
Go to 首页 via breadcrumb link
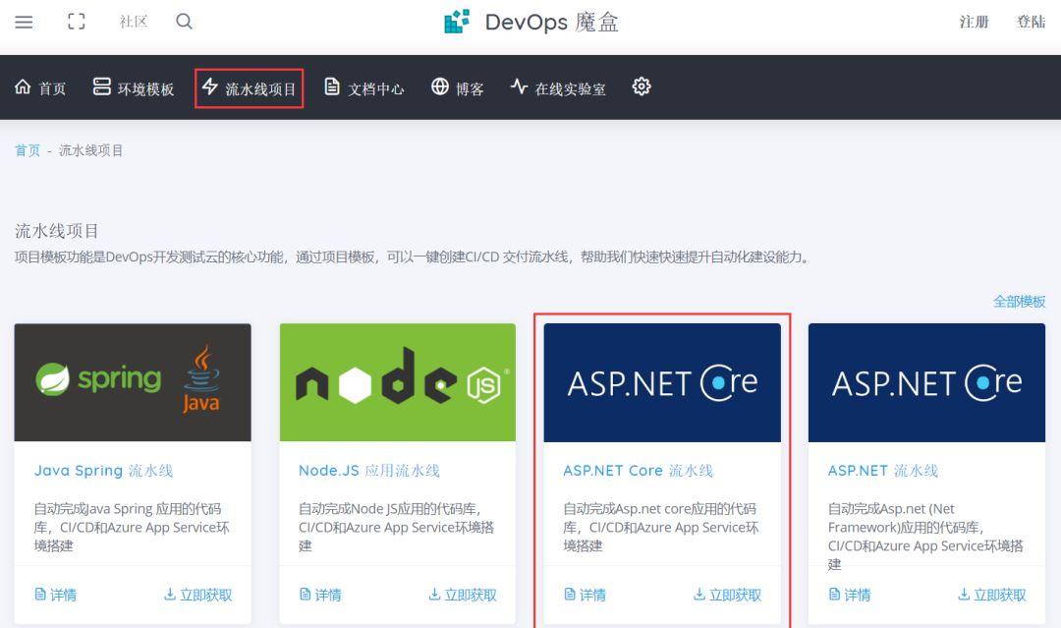pyautogui.click(x=28, y=150)
